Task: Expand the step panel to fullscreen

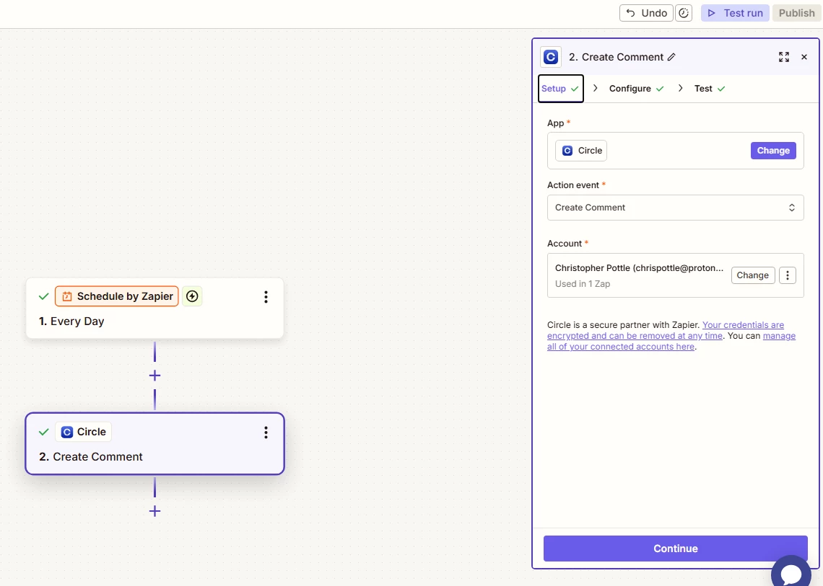Action: 783,57
